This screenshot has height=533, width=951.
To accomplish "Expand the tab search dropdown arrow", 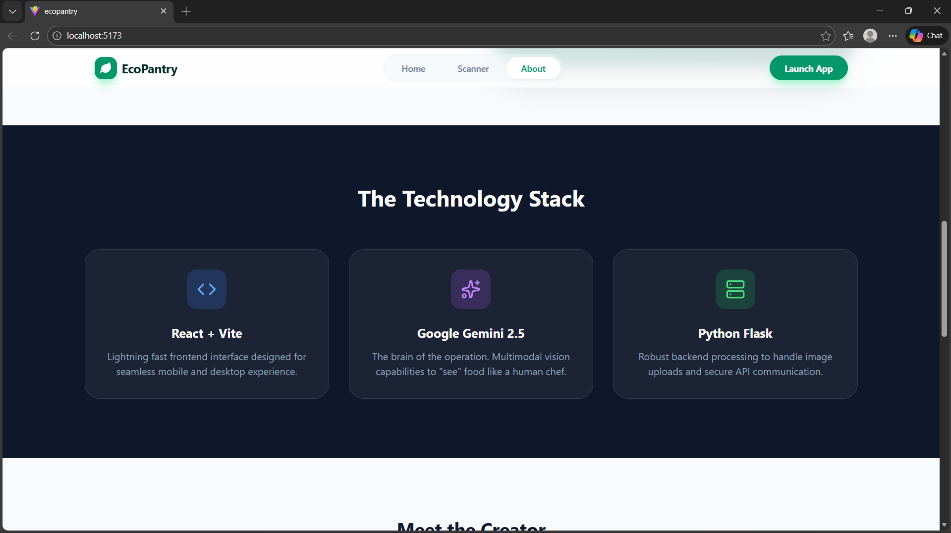I will point(12,11).
